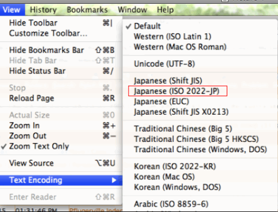Choose Traditional Chinese (Windows, DOS)
This screenshot has width=278, height=212.
200,149
